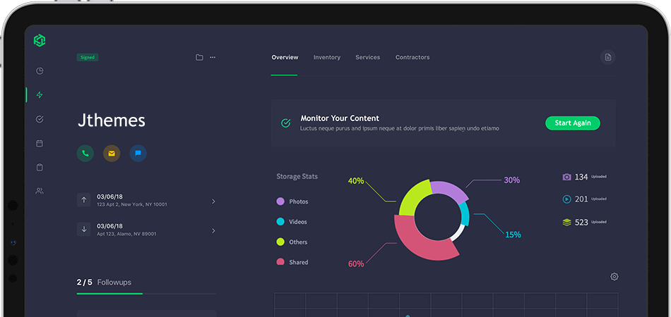The image size is (671, 317).
Task: Click the green phone call icon
Action: [85, 153]
